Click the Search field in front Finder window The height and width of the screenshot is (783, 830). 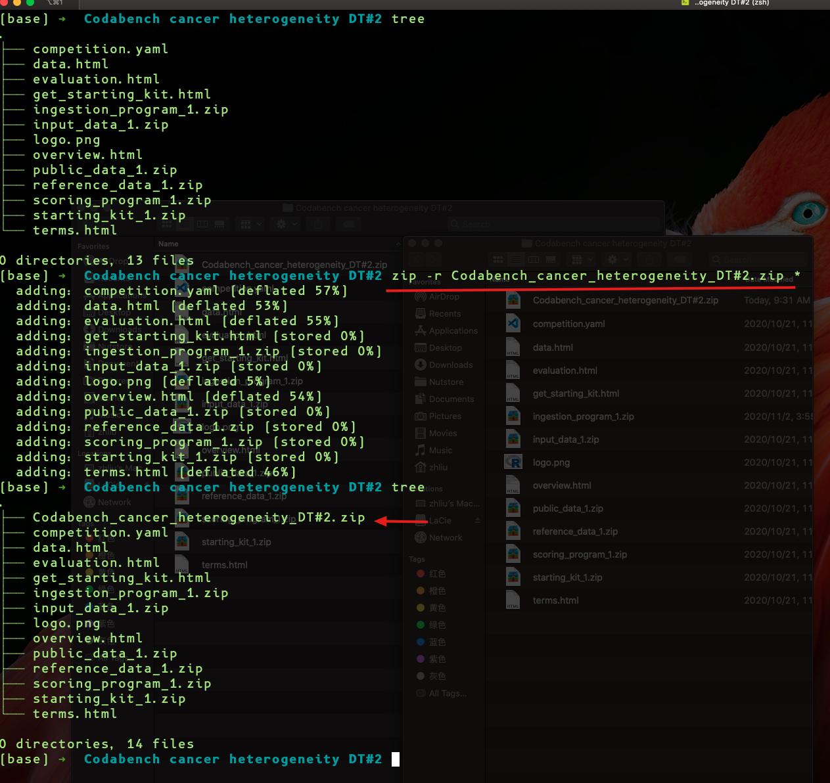[x=756, y=259]
